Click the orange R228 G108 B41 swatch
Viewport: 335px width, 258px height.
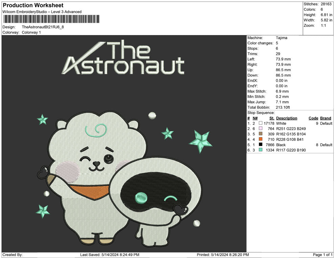pos(261,139)
